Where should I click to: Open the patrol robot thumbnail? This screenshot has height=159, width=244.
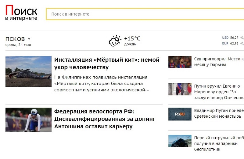[180, 141]
